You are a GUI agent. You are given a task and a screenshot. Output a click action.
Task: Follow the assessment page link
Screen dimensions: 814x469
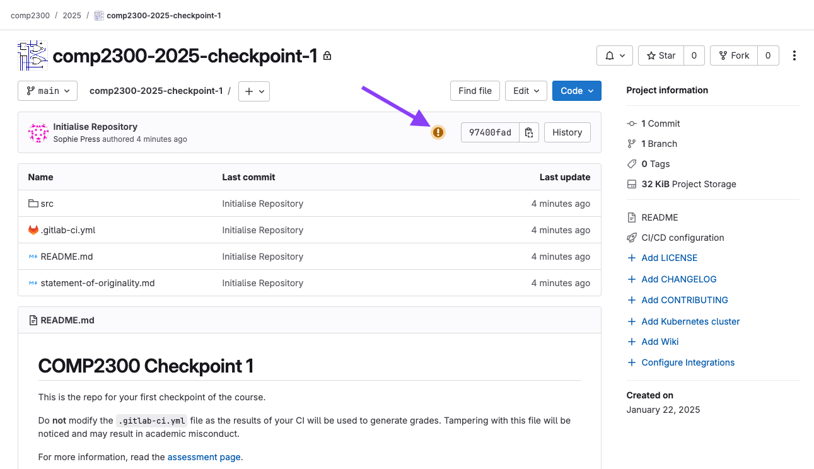point(204,457)
